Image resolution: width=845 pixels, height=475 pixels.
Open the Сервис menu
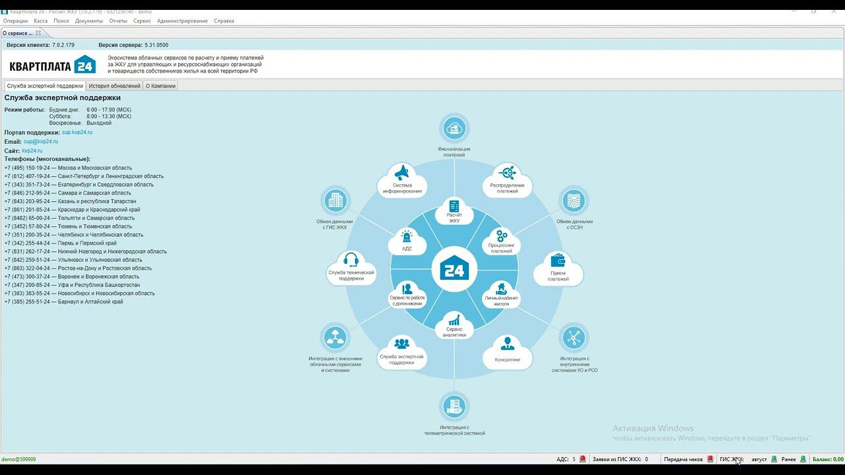coord(142,20)
